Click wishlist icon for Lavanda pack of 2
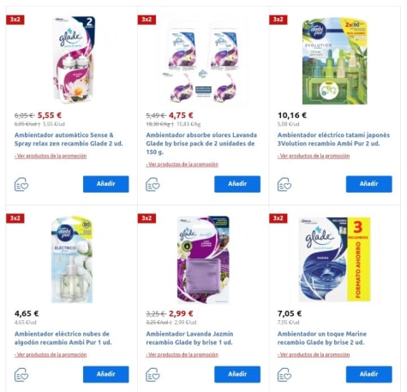Viewport: 407px width, 392px height. tap(153, 184)
